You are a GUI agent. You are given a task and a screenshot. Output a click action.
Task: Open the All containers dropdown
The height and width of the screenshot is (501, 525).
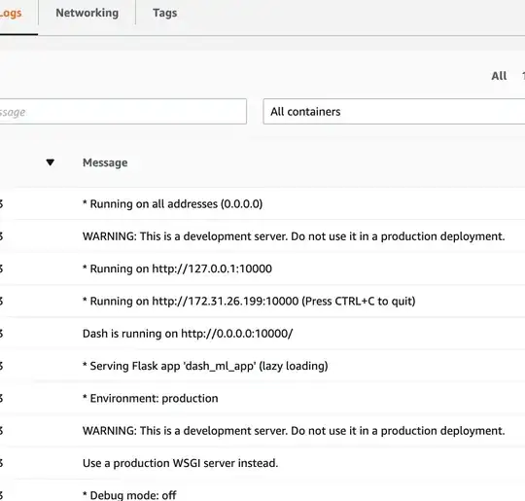394,112
